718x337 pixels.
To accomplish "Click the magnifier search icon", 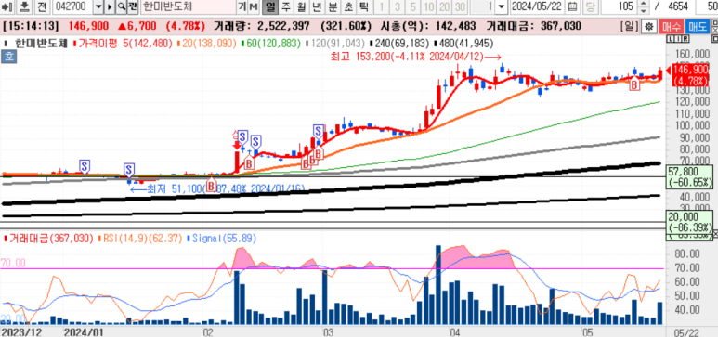I will 121,6.
